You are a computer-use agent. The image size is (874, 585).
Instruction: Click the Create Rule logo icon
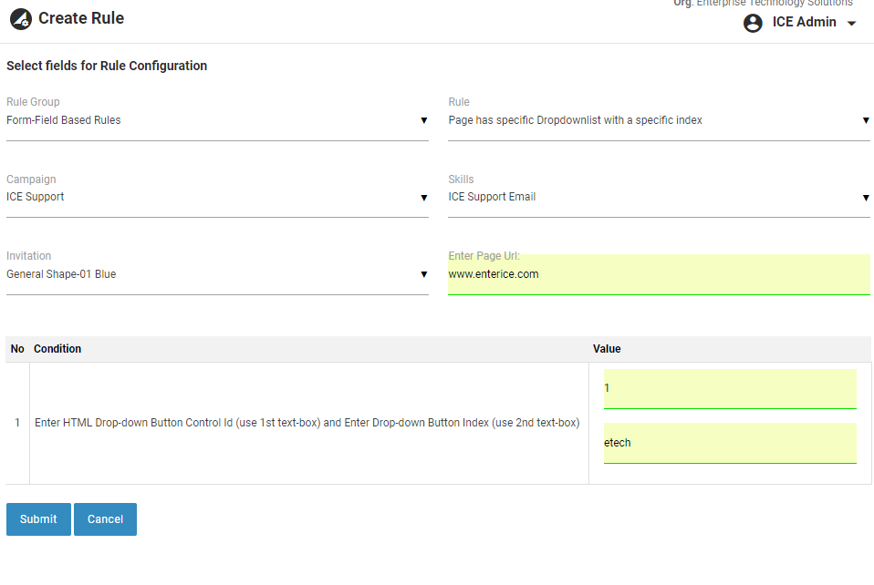(x=21, y=19)
